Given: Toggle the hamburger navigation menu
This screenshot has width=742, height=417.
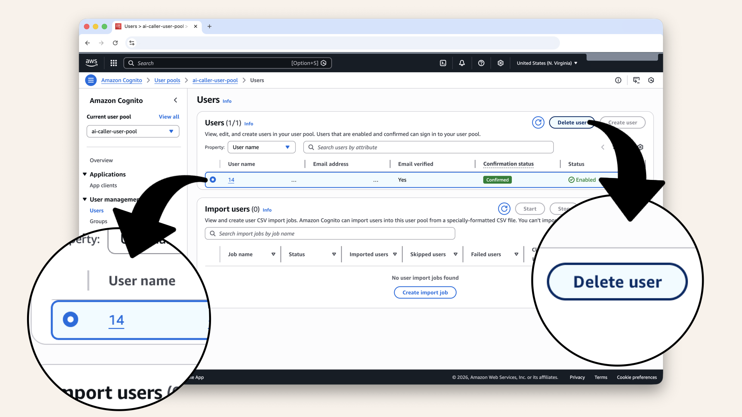Looking at the screenshot, I should coord(91,80).
